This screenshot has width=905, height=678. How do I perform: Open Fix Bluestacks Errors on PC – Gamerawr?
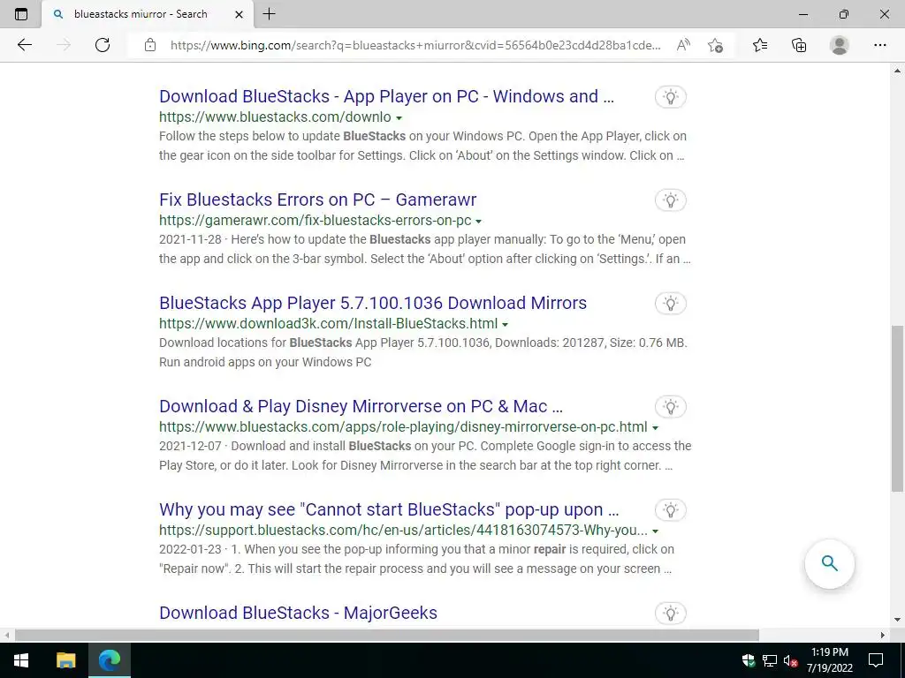pos(317,200)
